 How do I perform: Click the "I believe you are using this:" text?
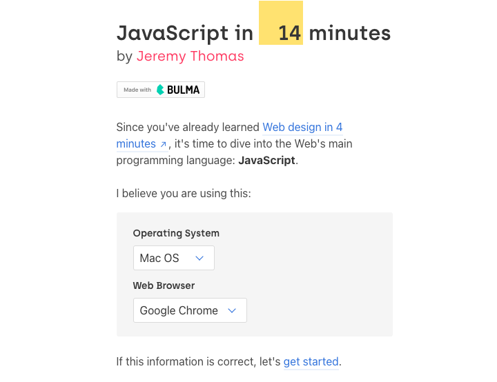pos(184,193)
